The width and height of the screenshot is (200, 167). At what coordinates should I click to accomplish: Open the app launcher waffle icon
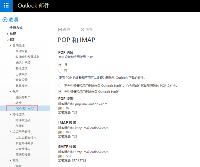(x=6, y=5)
